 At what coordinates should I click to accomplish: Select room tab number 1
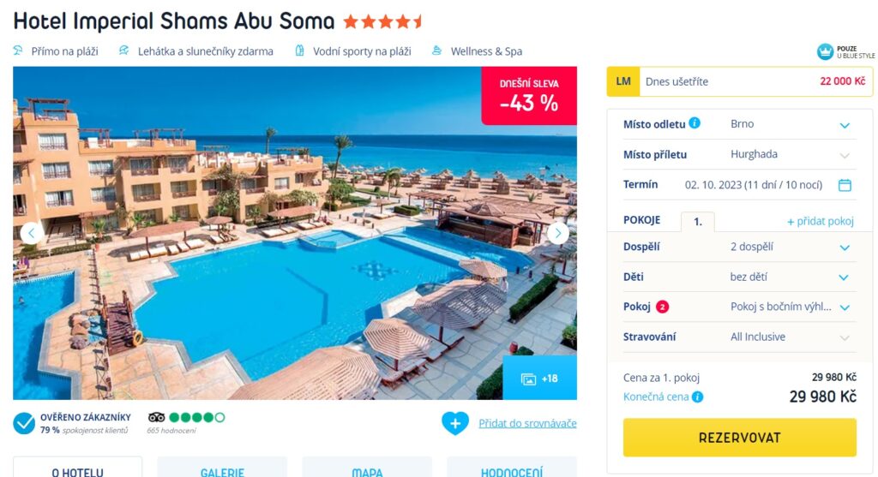coord(698,222)
